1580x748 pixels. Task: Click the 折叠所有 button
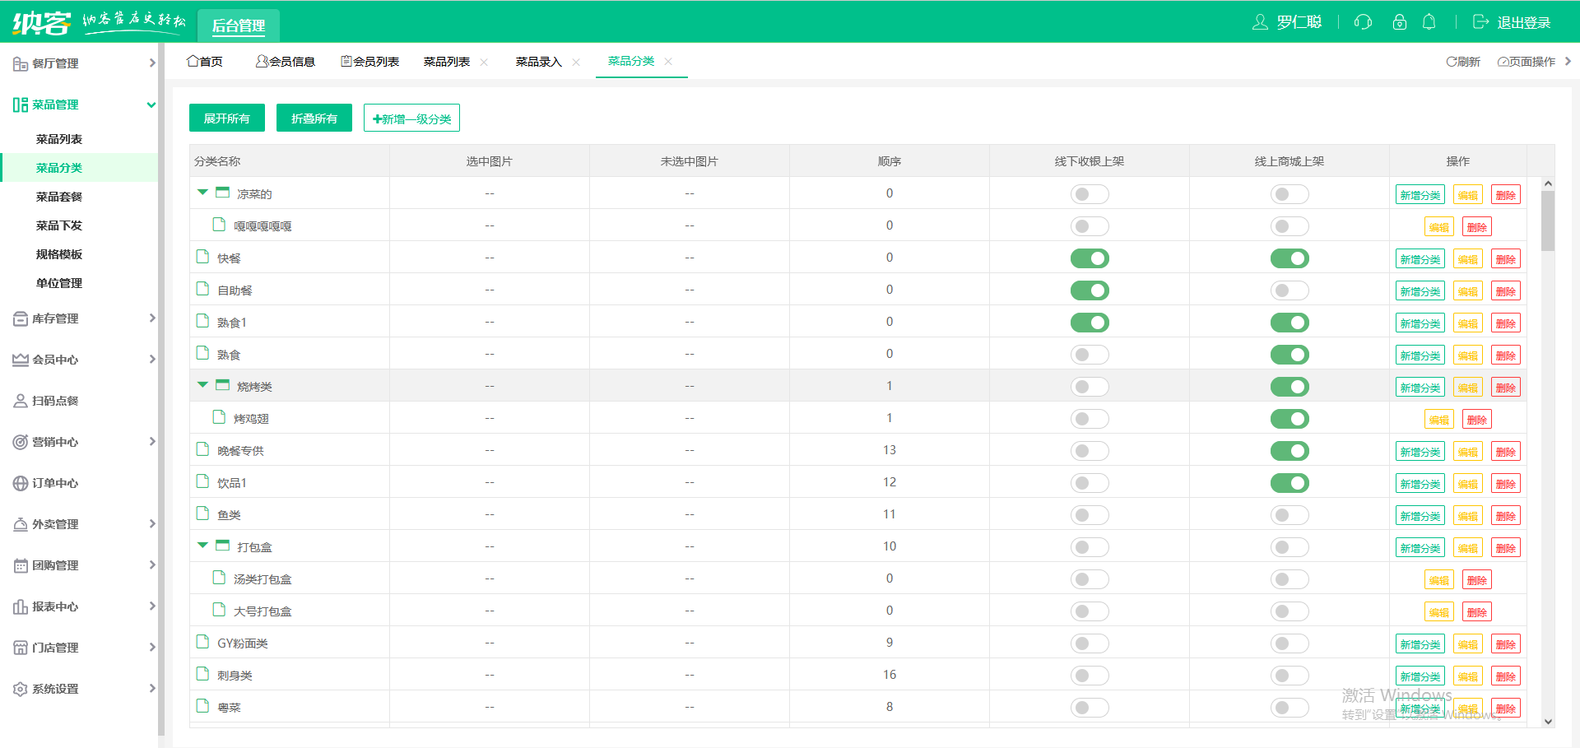tap(314, 118)
